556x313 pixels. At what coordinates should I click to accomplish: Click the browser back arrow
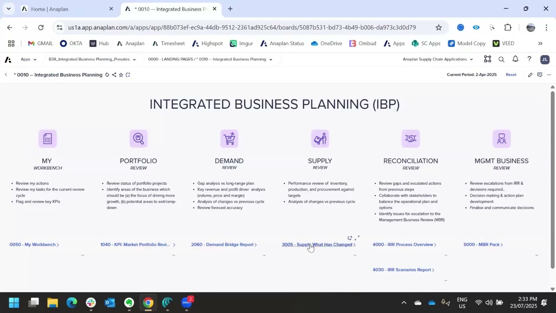pyautogui.click(x=10, y=27)
